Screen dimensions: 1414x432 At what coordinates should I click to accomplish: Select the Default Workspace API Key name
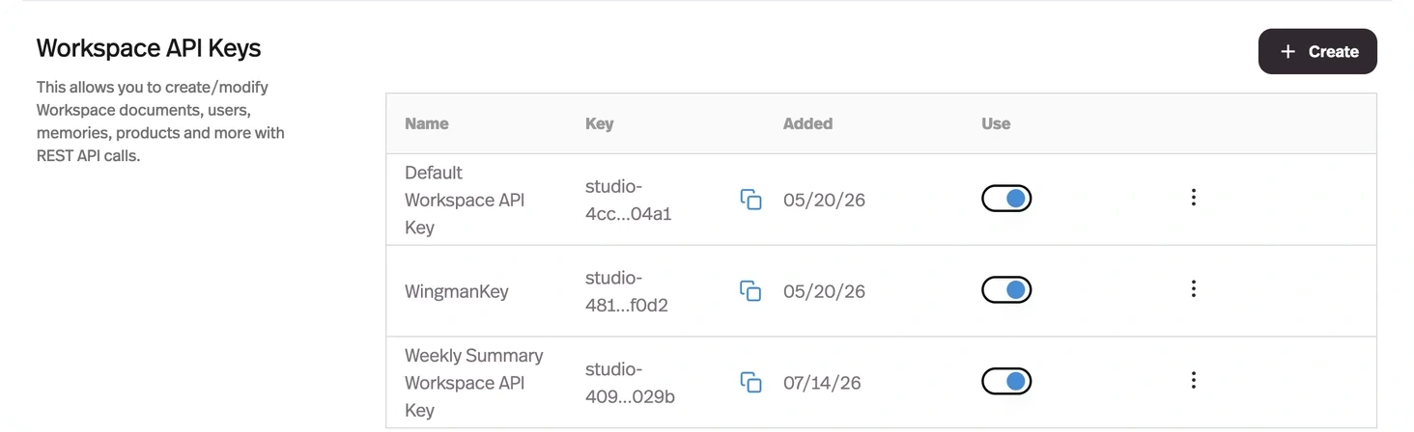pyautogui.click(x=465, y=200)
